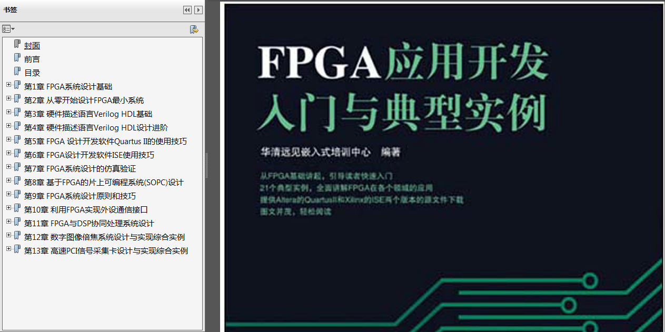Click the double-arrow collapse button in bookmarks header
Image resolution: width=665 pixels, height=332 pixels.
point(187,10)
